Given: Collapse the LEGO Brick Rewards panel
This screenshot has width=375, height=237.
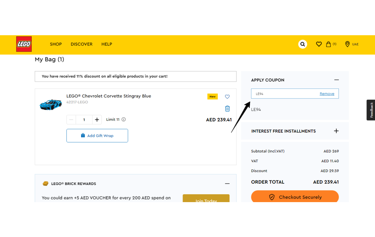Looking at the screenshot, I should (227, 184).
